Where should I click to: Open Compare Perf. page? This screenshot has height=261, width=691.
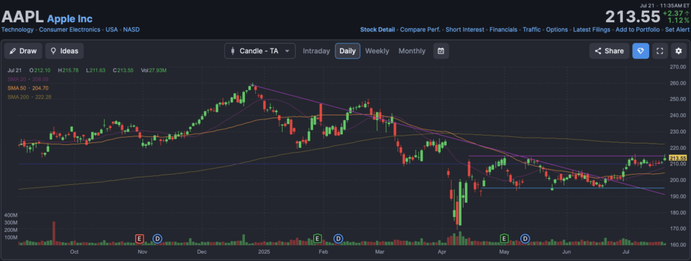pos(420,30)
